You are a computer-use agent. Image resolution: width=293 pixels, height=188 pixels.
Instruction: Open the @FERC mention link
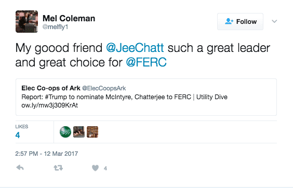point(146,62)
